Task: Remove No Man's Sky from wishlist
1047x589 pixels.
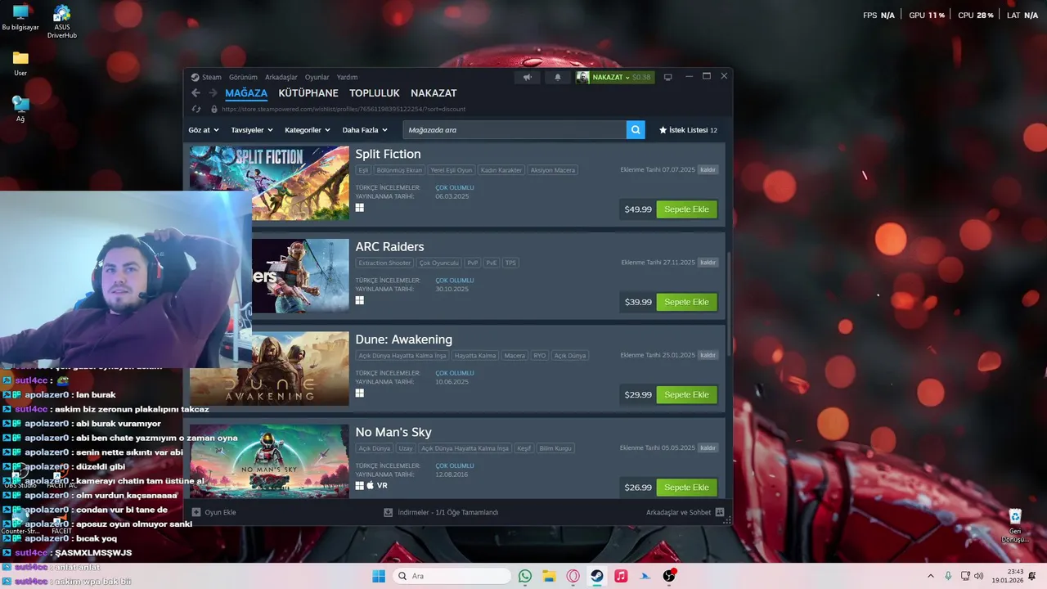Action: [x=708, y=447]
